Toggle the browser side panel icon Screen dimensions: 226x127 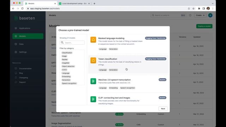203,8
